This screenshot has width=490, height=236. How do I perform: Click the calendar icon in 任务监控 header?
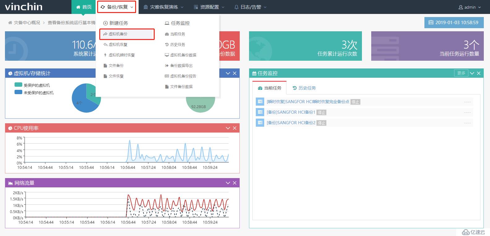(x=254, y=73)
